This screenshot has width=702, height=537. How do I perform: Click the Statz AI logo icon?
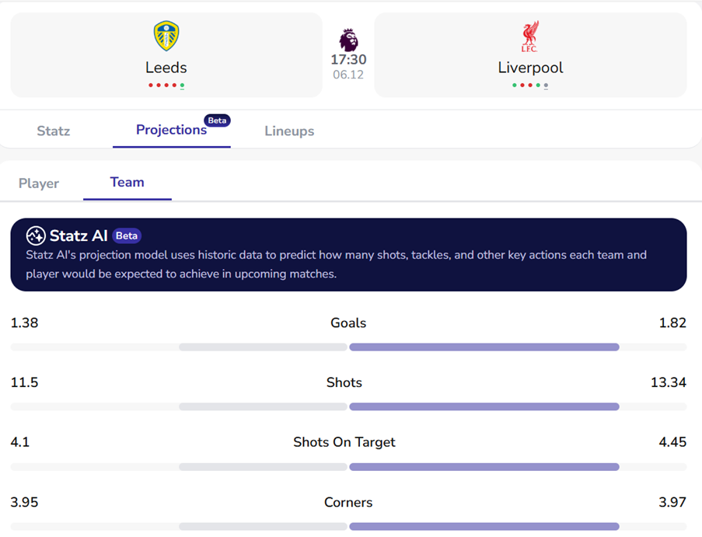(x=36, y=235)
